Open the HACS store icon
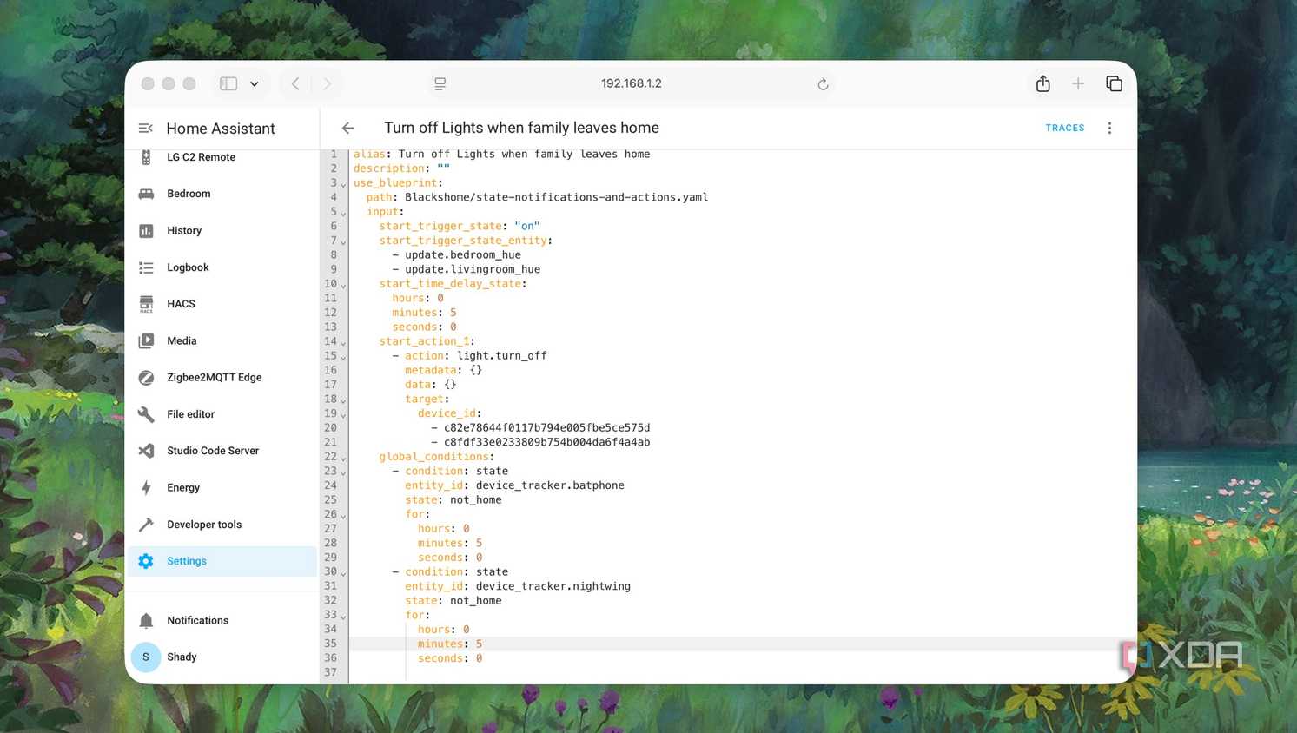 [x=146, y=304]
